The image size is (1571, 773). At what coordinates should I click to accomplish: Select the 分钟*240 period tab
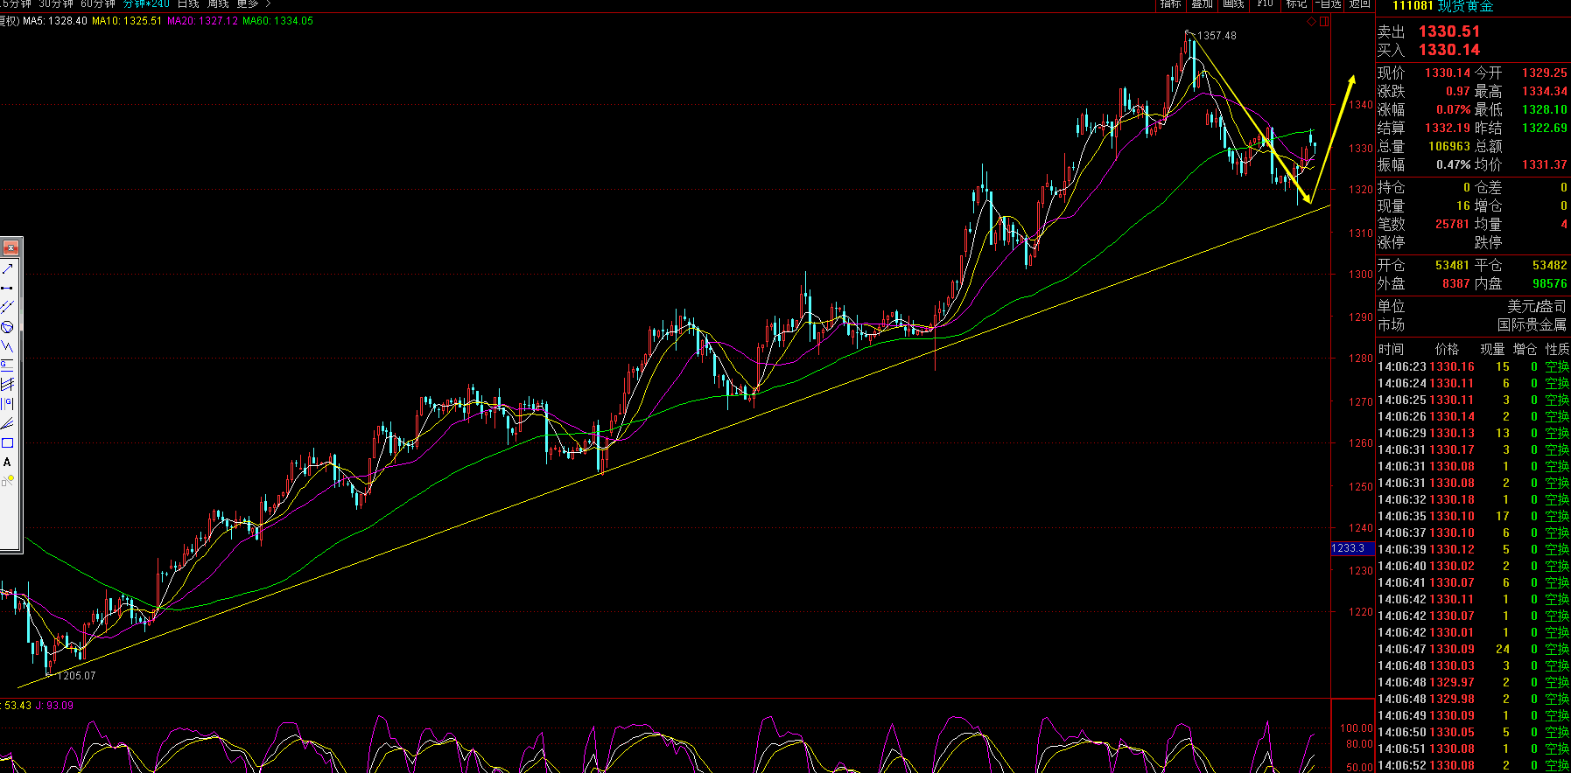146,4
